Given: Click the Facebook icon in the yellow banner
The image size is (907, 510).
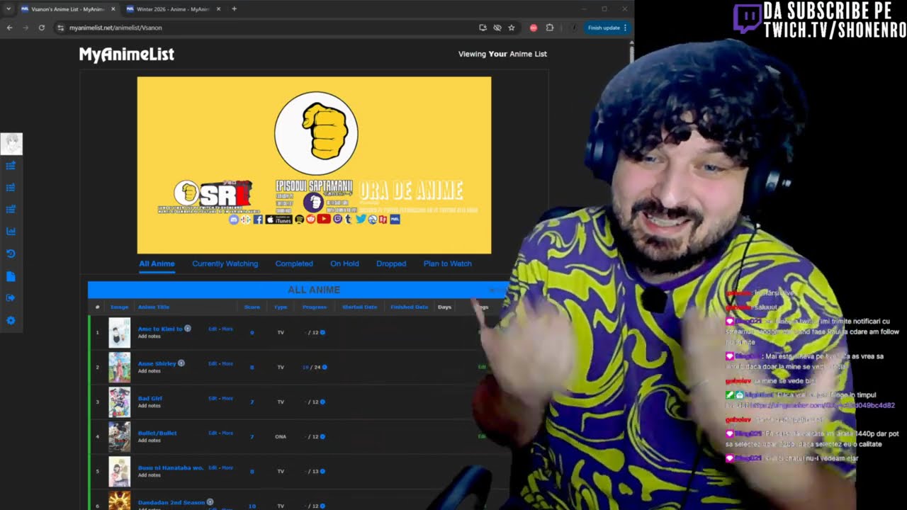Looking at the screenshot, I should pos(258,220).
